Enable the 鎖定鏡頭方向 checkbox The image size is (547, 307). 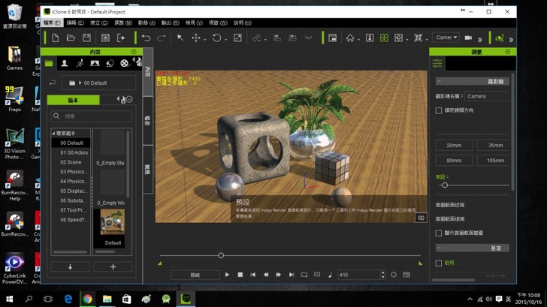pos(440,110)
